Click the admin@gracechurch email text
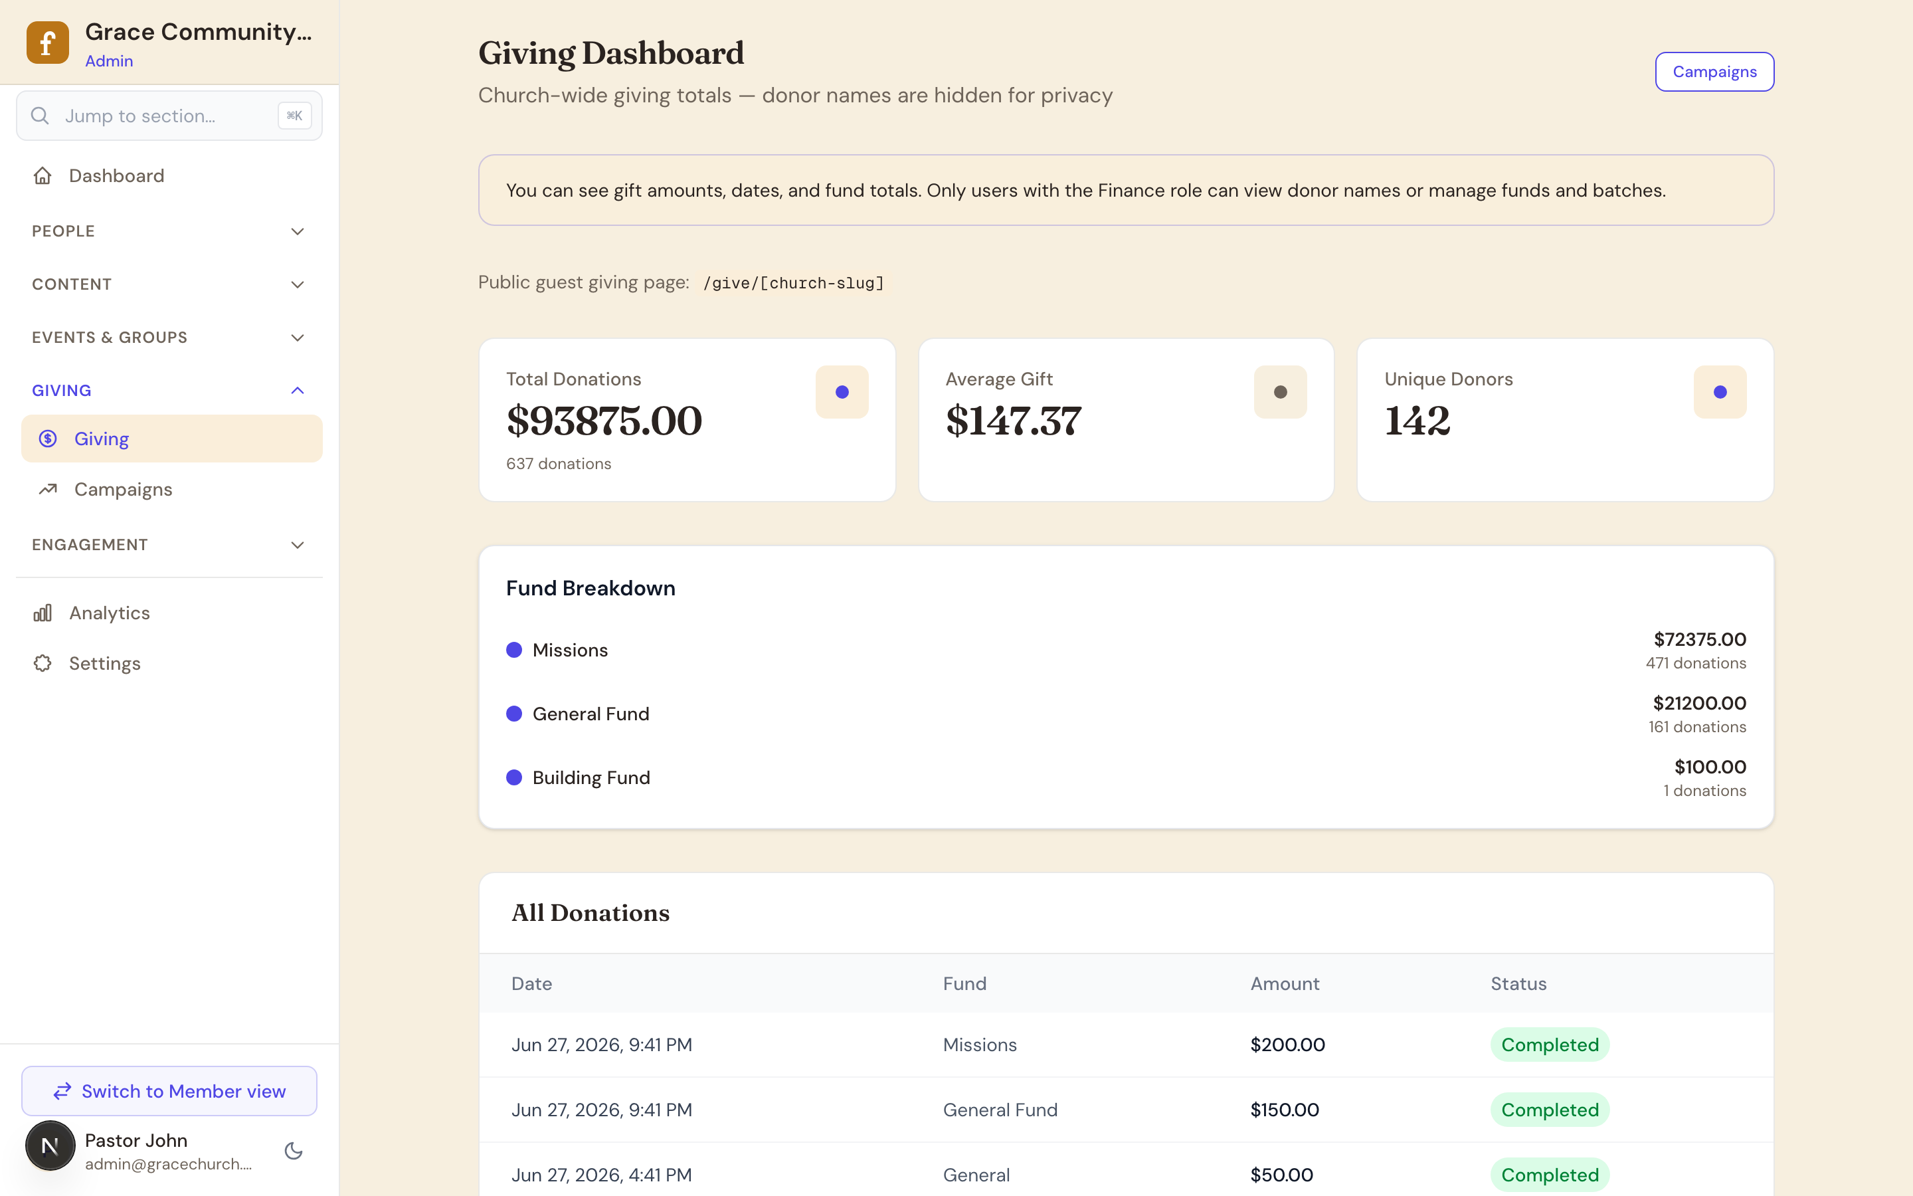Image resolution: width=1913 pixels, height=1196 pixels. pyautogui.click(x=168, y=1163)
